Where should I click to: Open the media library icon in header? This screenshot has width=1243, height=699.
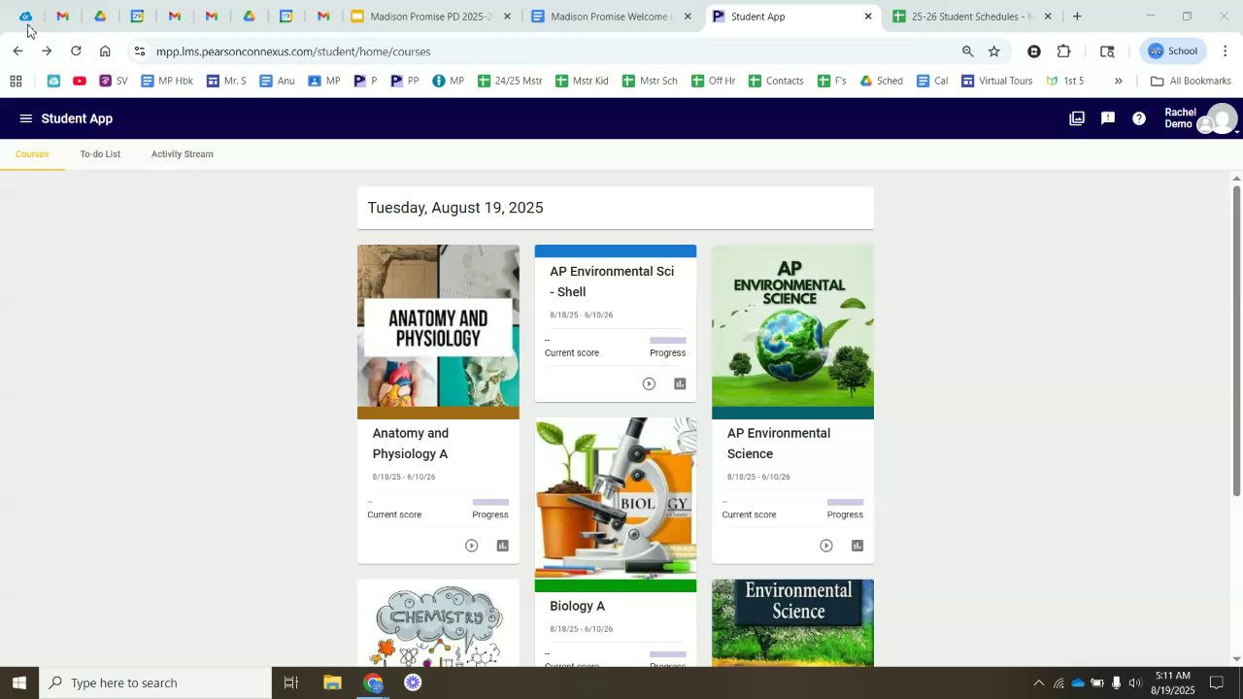pyautogui.click(x=1077, y=118)
